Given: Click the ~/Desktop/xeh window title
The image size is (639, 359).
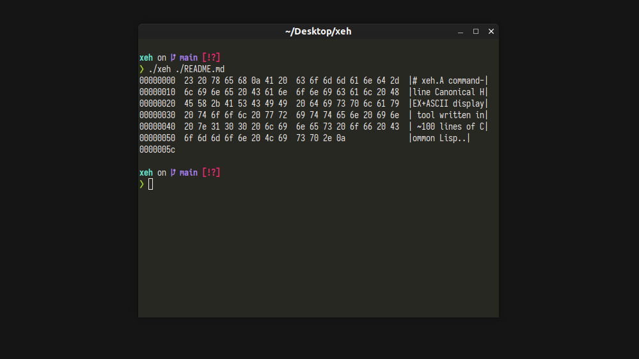Looking at the screenshot, I should (x=318, y=31).
